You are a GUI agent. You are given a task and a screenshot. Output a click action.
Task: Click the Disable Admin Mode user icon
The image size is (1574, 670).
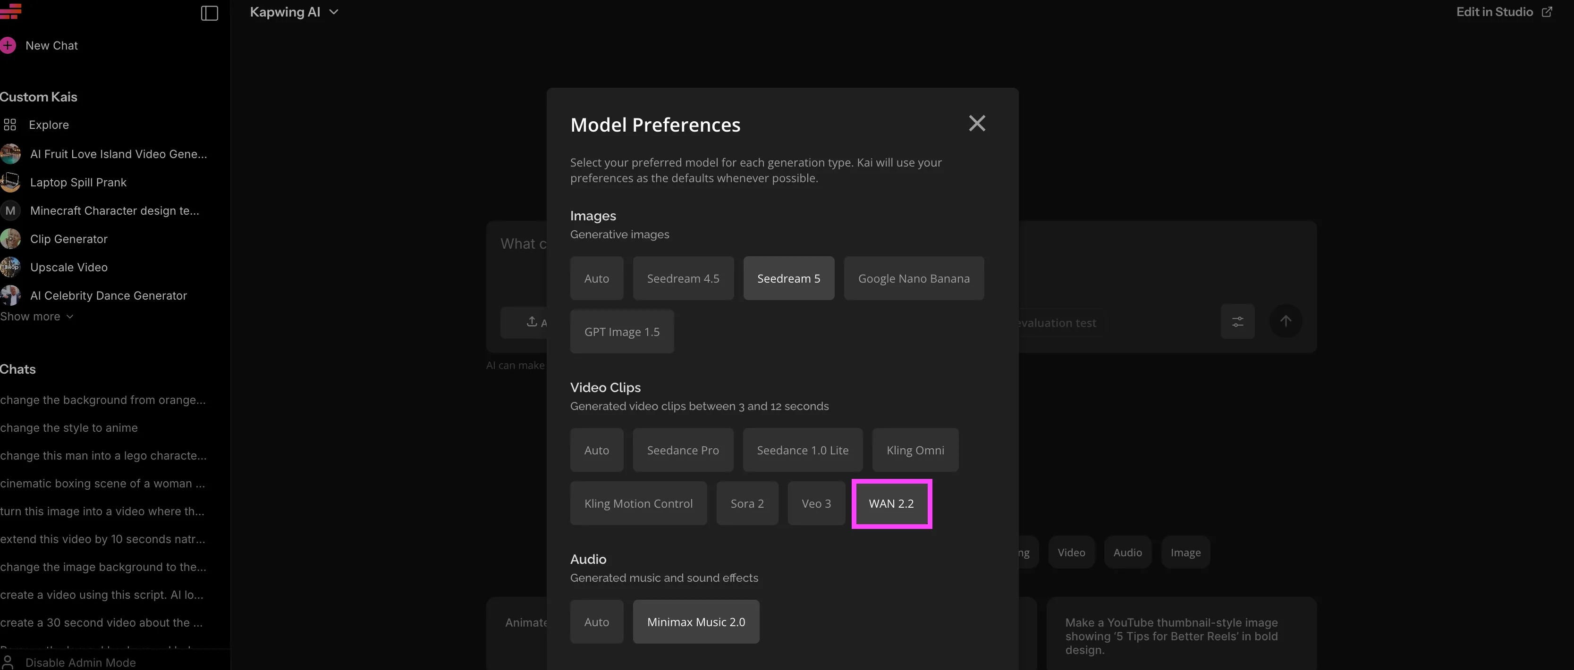[x=8, y=662]
